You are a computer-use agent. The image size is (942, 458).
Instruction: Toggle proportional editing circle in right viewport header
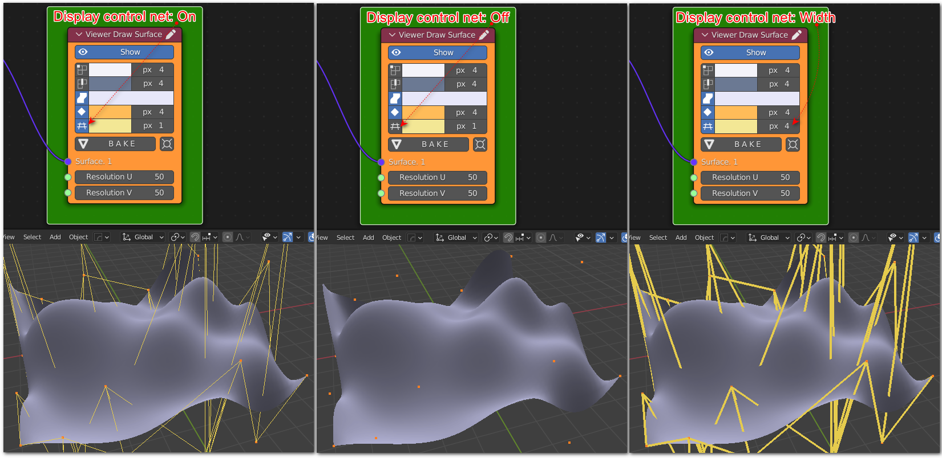tap(854, 238)
